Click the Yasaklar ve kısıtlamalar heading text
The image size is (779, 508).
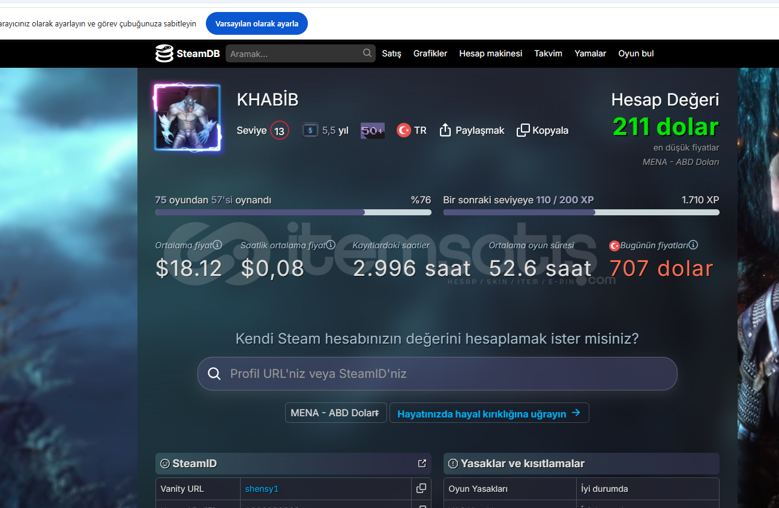523,464
